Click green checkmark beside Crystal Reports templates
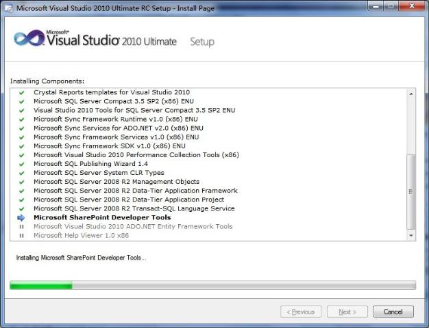 point(22,93)
